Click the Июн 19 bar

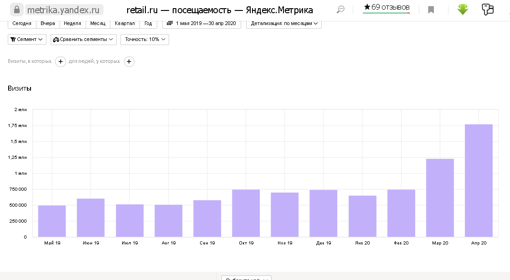click(x=91, y=218)
